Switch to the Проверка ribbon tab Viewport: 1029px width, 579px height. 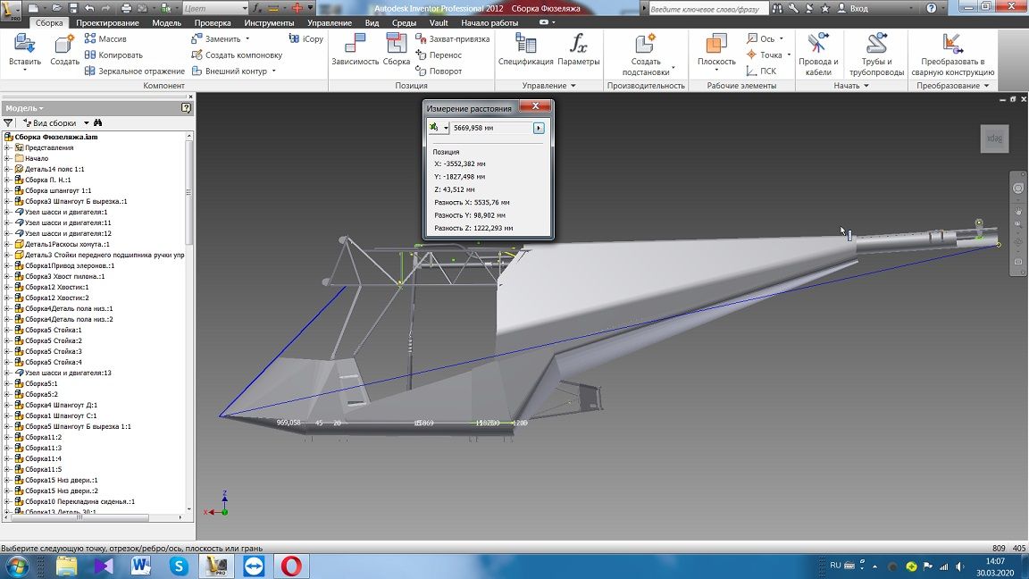coord(213,22)
